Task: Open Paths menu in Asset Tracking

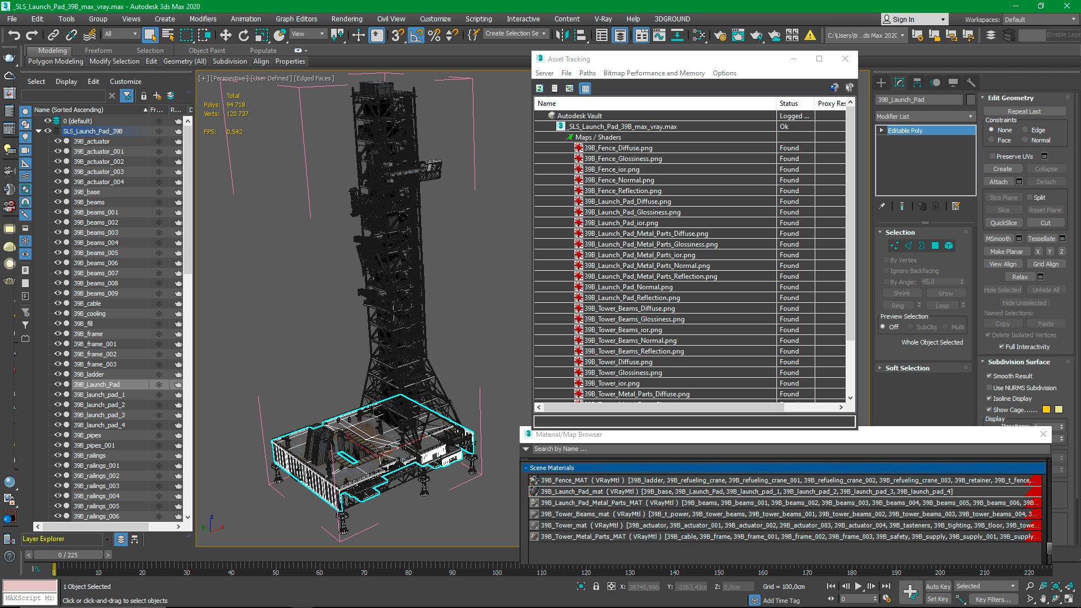Action: (587, 73)
